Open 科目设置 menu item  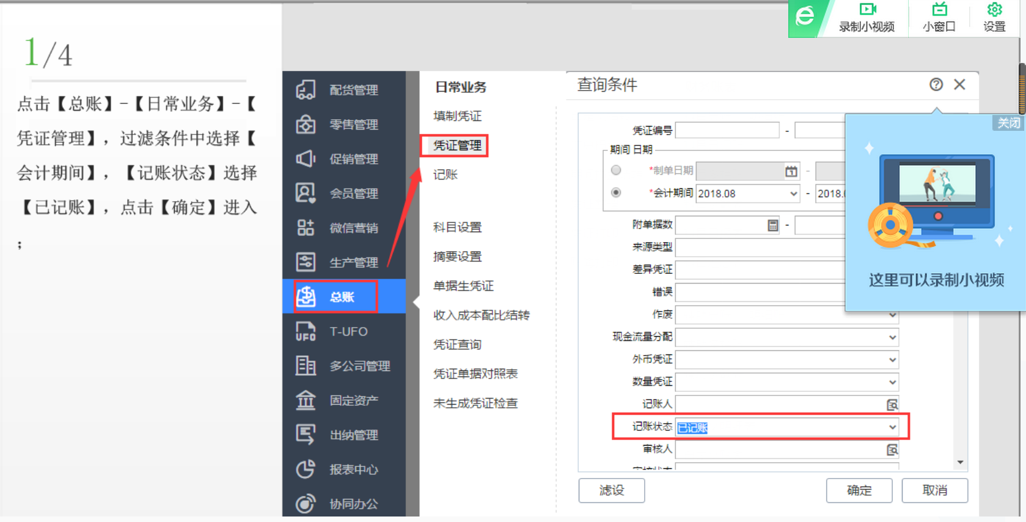pyautogui.click(x=457, y=227)
